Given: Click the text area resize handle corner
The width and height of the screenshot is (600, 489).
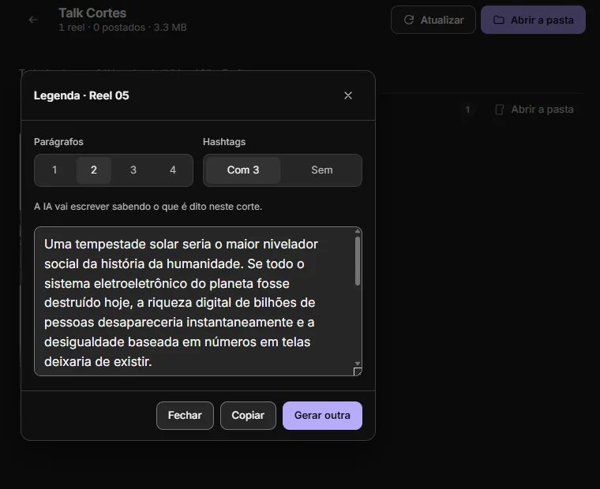Looking at the screenshot, I should (358, 371).
